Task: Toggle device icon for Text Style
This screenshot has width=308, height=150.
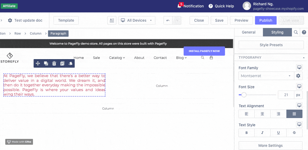Action: pos(299,124)
